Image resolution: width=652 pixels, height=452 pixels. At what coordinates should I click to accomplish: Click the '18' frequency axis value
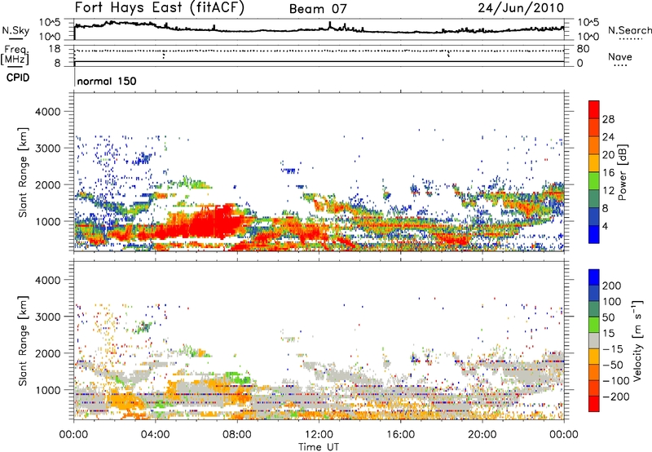[x=55, y=49]
